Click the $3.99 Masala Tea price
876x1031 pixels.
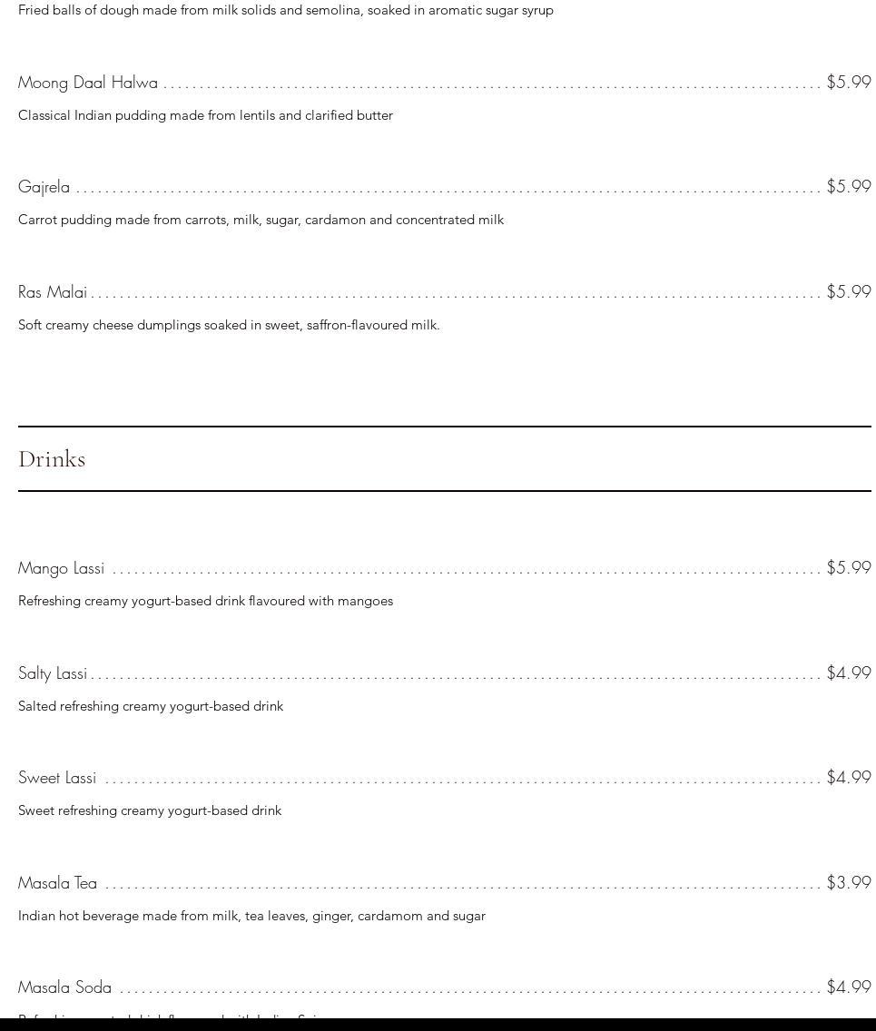tap(849, 883)
